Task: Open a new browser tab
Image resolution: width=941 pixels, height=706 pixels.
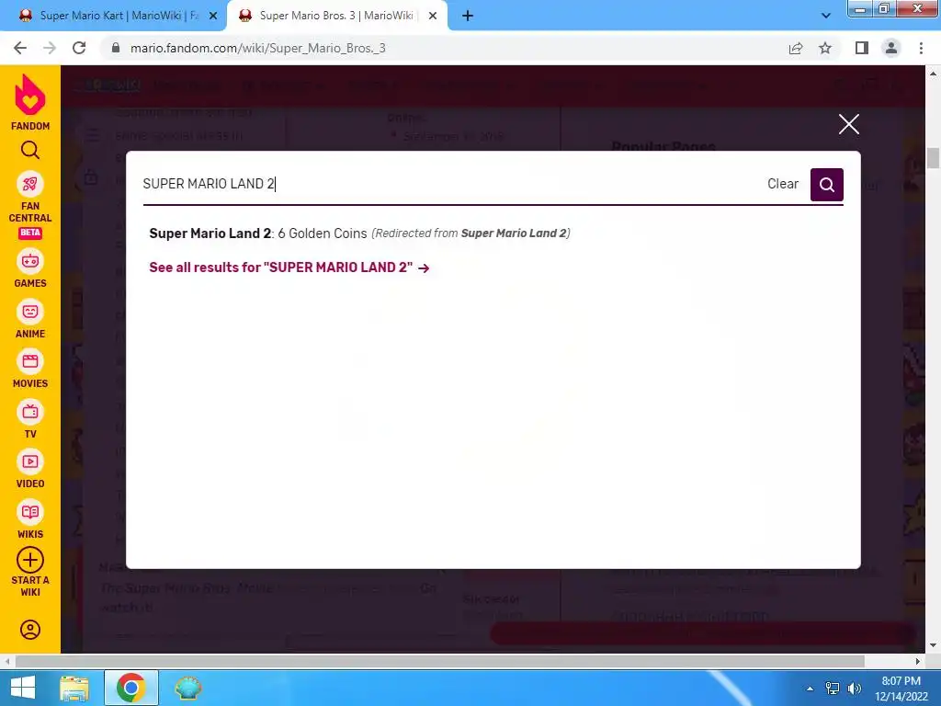Action: click(468, 17)
